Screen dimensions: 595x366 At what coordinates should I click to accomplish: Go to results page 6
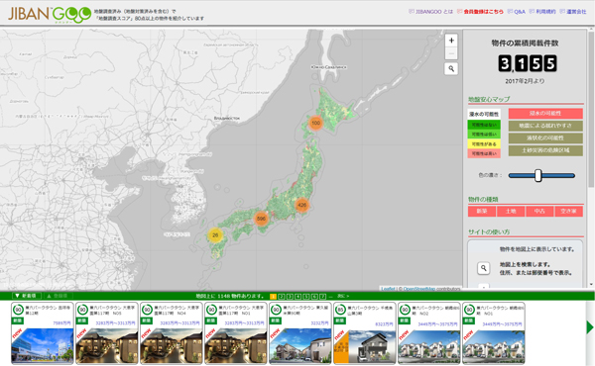coord(314,297)
